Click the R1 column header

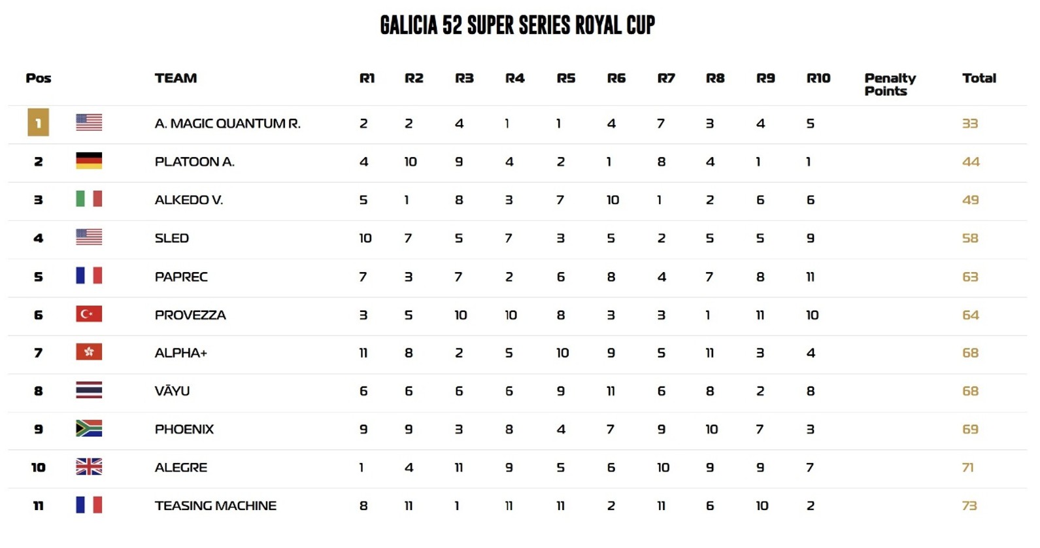(367, 78)
